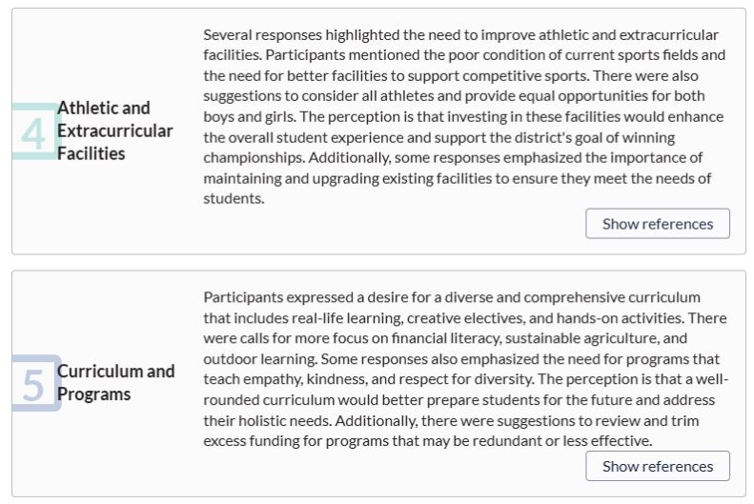Click "Participants expressed" opening the curriculum paragraph
The width and height of the screenshot is (754, 504).
(278, 297)
